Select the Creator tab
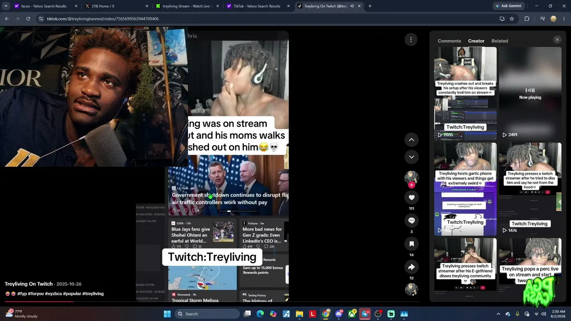Screen dimensions: 571x321 [x=476, y=41]
